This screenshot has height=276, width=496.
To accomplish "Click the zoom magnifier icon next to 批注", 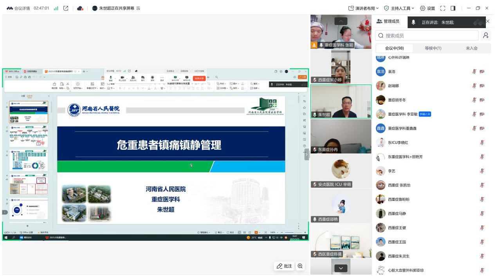I will pos(300,266).
